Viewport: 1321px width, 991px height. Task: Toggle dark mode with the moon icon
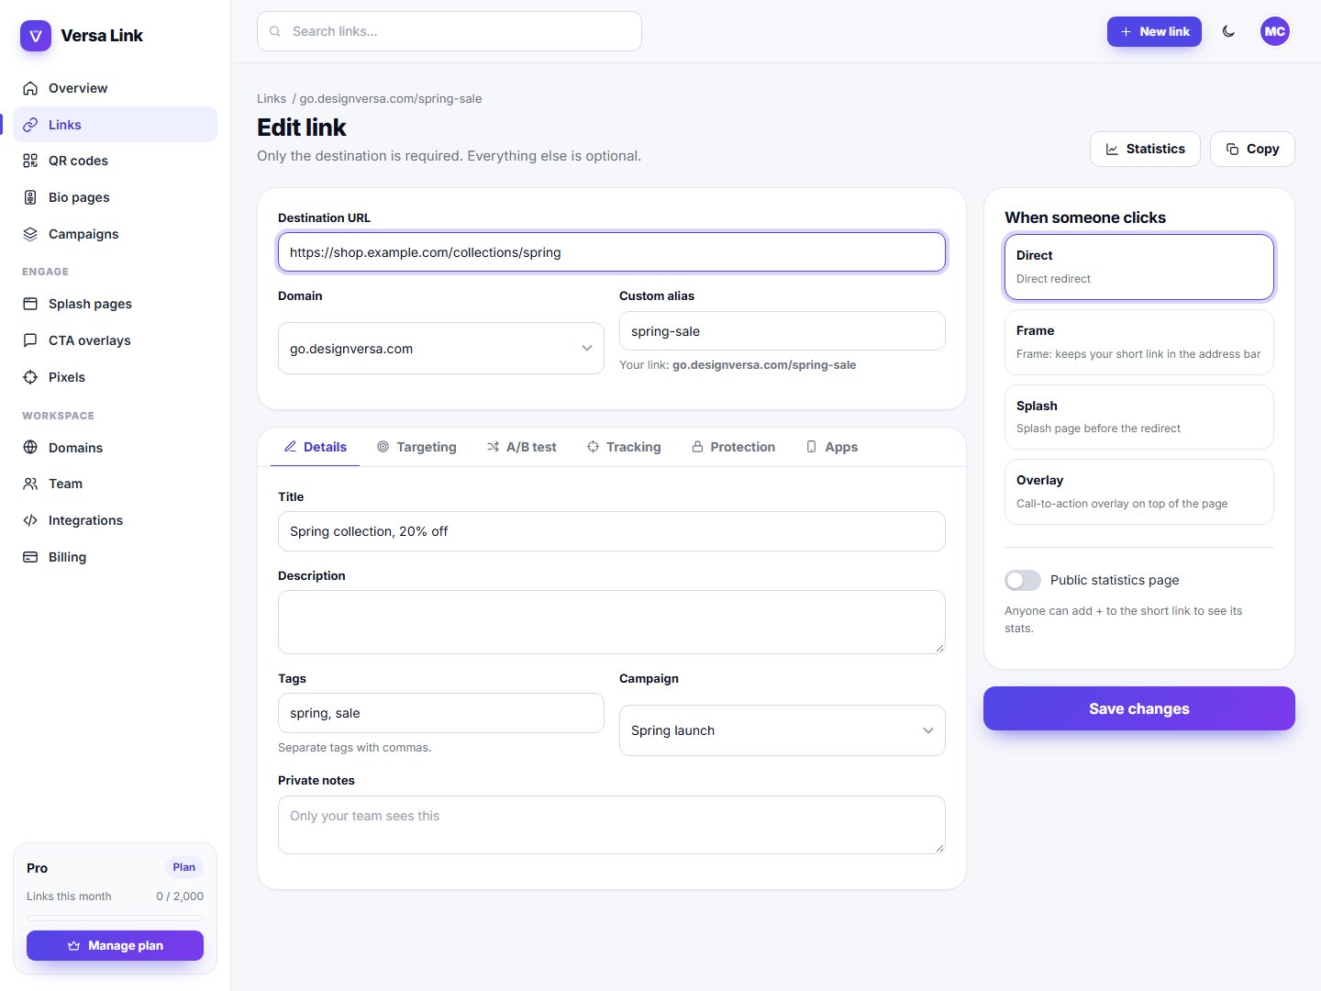[x=1229, y=31]
